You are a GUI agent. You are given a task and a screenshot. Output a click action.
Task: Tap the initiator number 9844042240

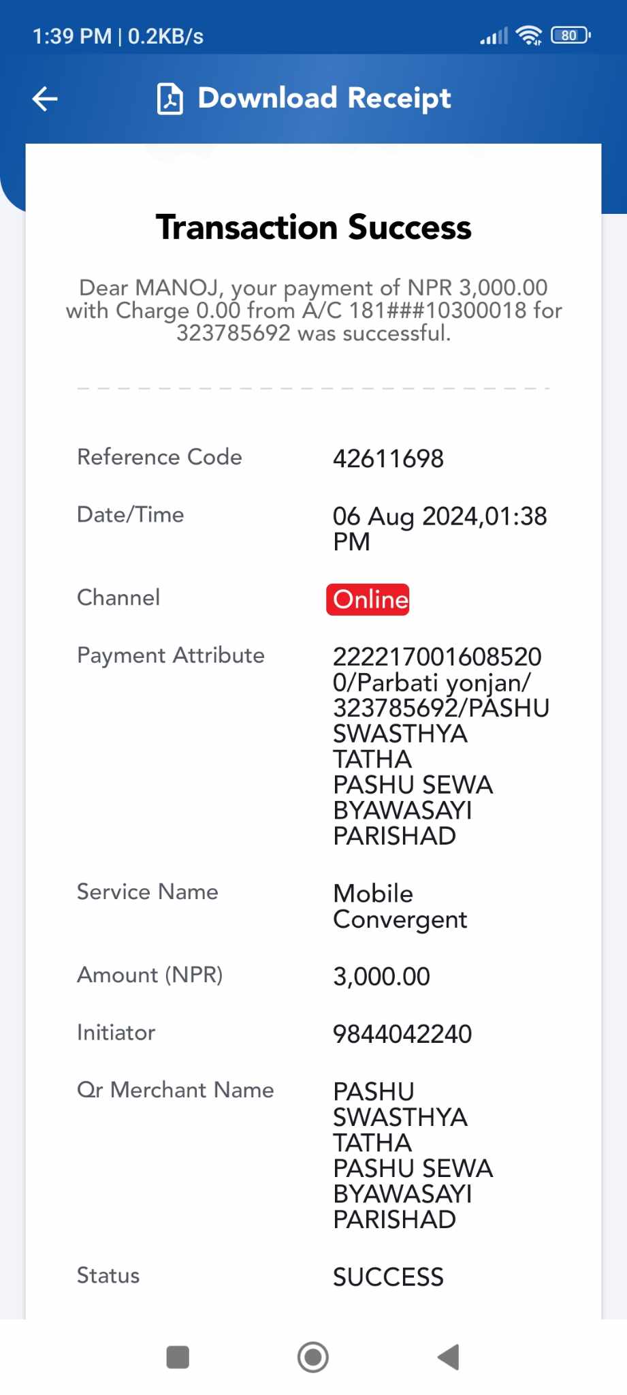pyautogui.click(x=402, y=1034)
